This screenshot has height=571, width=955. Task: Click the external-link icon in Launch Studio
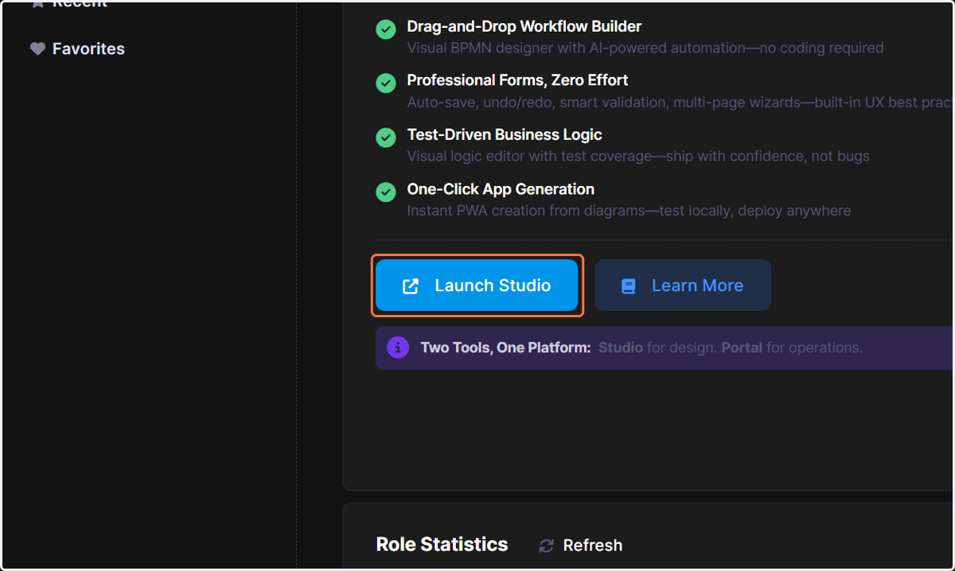(x=411, y=286)
